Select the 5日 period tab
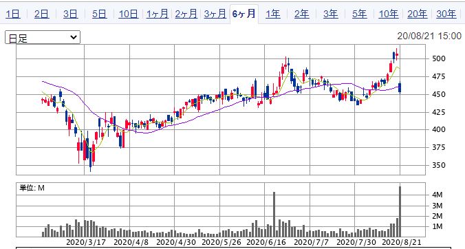Image resolution: width=465 pixels, height=249 pixels. [x=99, y=14]
